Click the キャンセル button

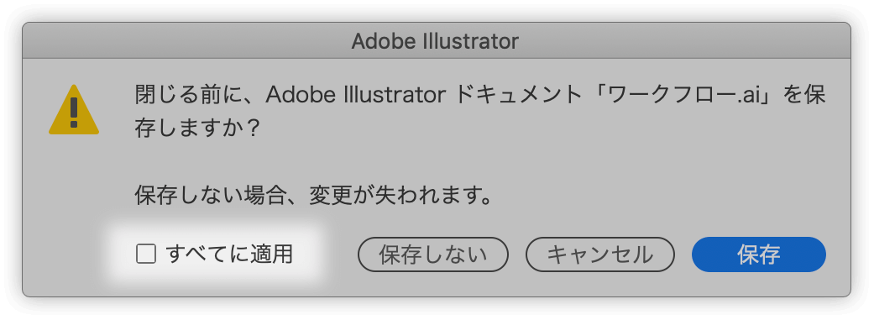pyautogui.click(x=599, y=254)
